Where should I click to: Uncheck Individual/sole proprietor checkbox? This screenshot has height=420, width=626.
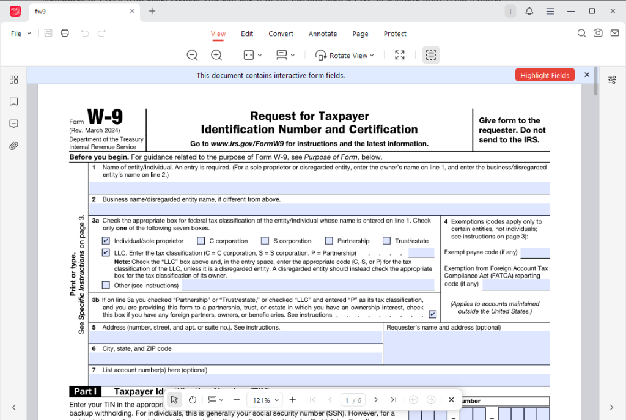[106, 241]
